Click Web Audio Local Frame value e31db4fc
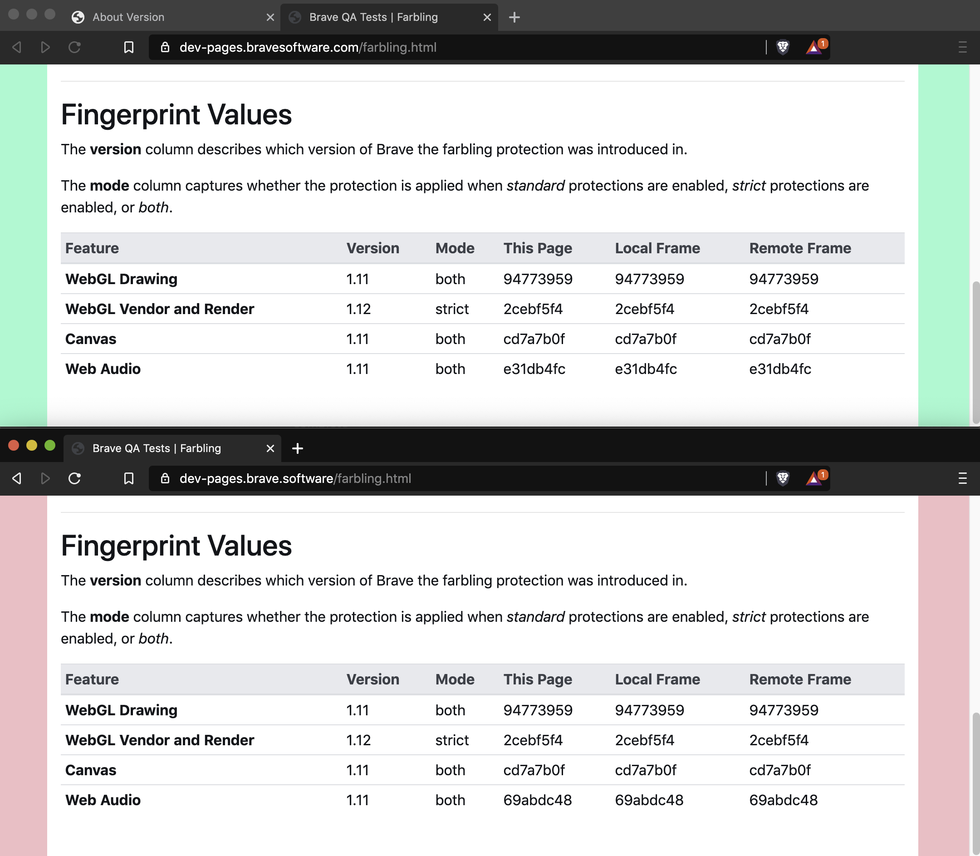This screenshot has height=856, width=980. [646, 369]
